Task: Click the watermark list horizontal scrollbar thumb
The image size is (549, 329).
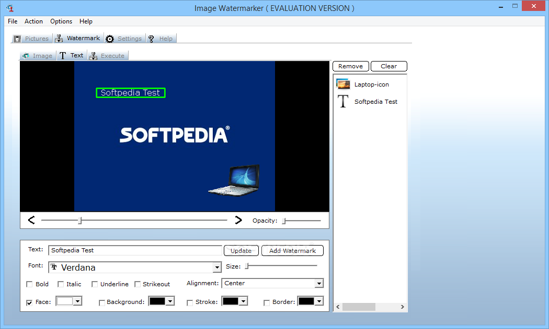Action: coord(359,307)
